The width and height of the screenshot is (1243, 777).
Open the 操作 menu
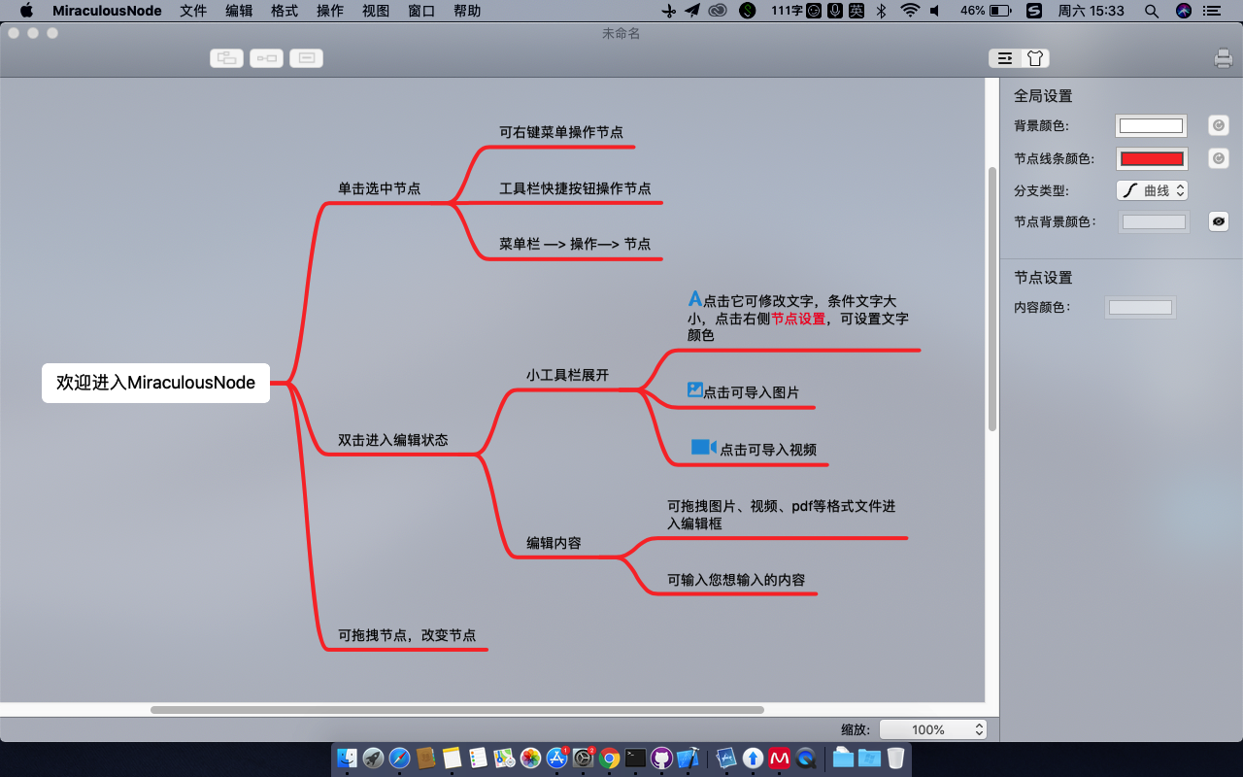[330, 11]
